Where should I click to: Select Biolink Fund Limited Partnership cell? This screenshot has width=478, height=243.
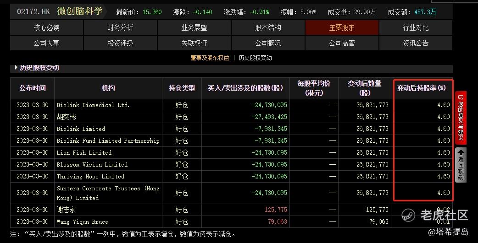[108, 140]
